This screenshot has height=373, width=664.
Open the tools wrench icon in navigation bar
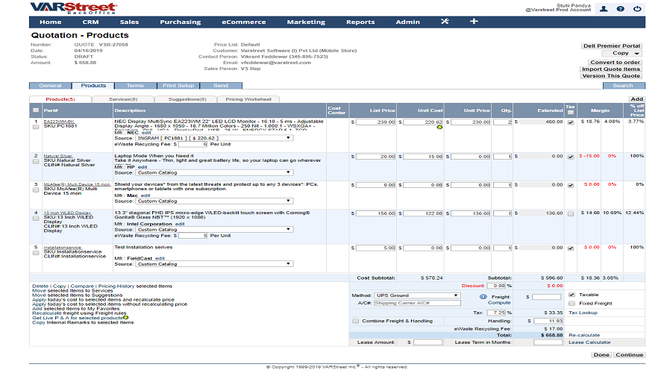[445, 21]
